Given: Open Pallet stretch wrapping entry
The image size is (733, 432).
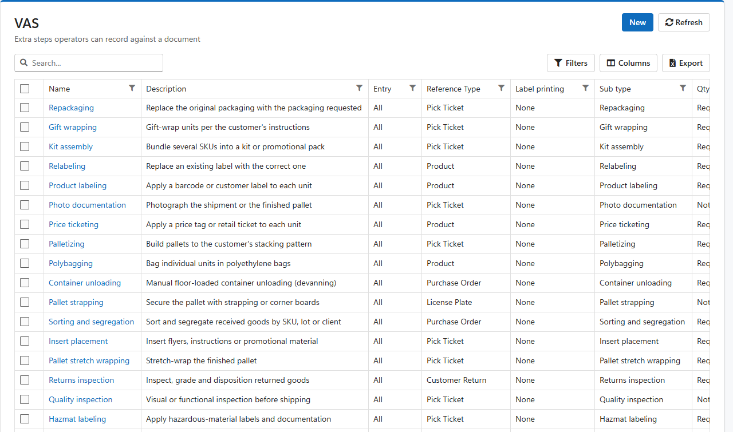Looking at the screenshot, I should pos(89,360).
